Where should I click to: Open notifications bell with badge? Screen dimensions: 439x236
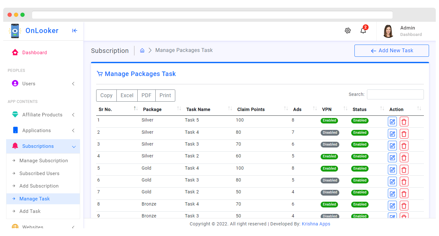[363, 30]
